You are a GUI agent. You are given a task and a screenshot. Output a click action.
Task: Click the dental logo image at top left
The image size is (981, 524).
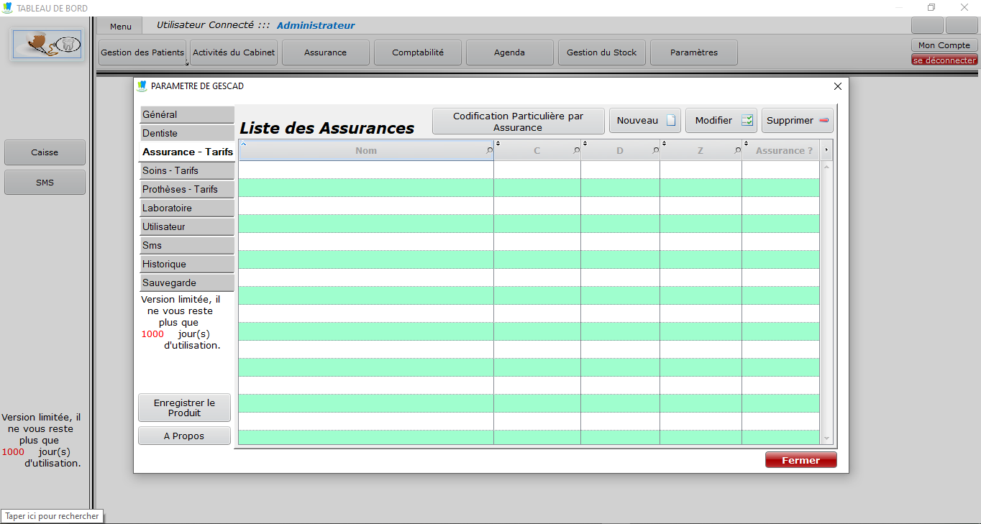[x=47, y=45]
